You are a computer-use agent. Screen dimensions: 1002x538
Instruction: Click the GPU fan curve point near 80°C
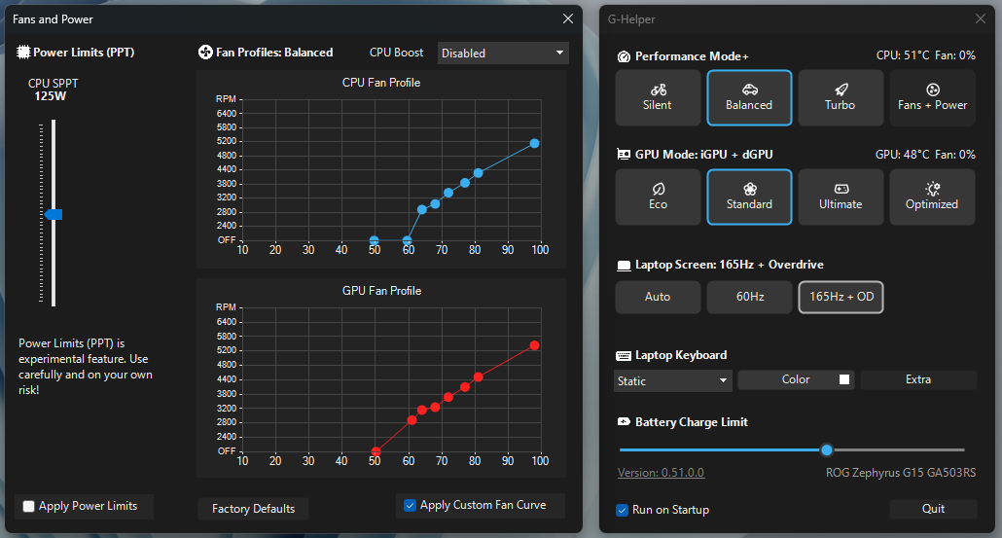click(478, 377)
